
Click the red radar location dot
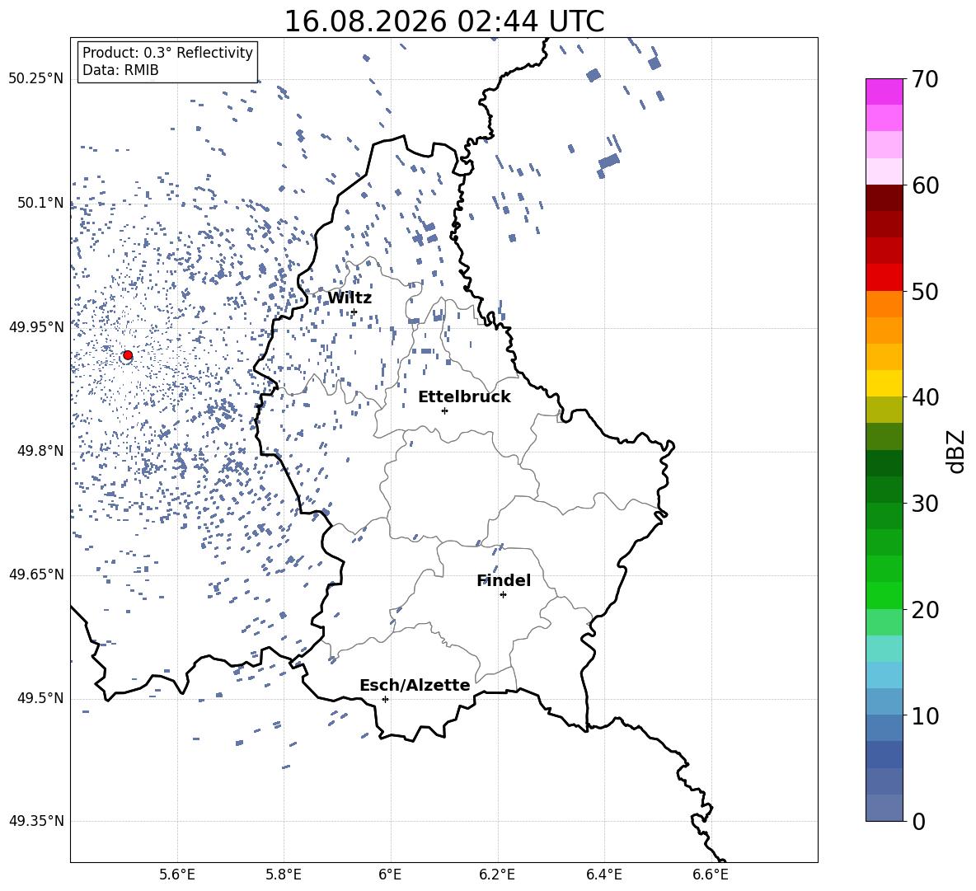point(128,355)
